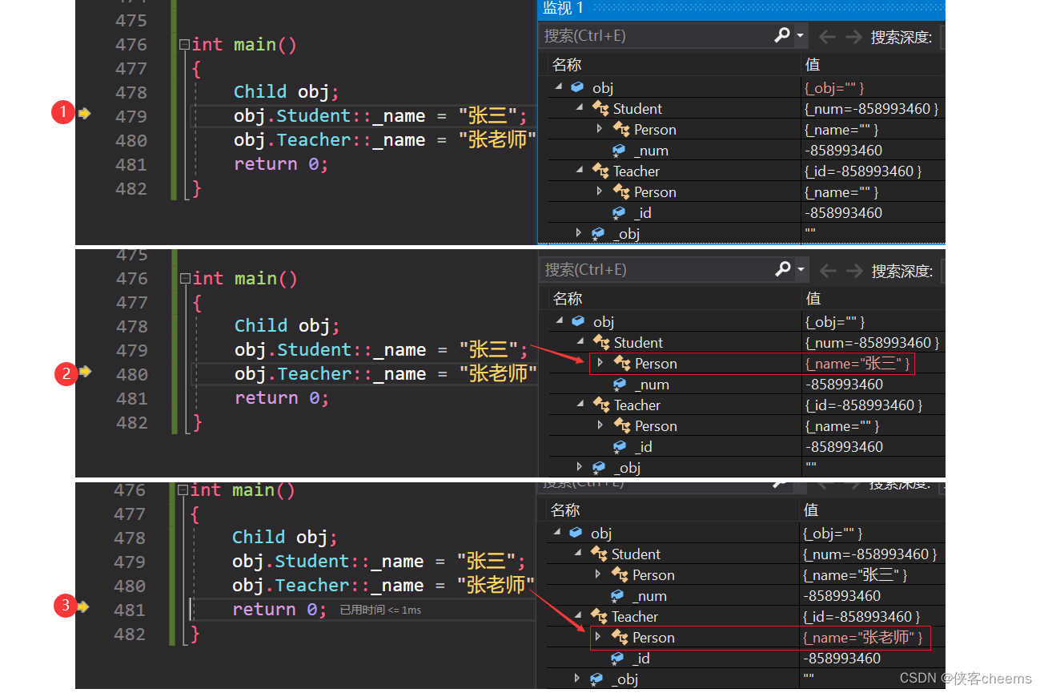Click Person icon in the red-boxed middle row
Image resolution: width=1044 pixels, height=693 pixels.
click(621, 363)
